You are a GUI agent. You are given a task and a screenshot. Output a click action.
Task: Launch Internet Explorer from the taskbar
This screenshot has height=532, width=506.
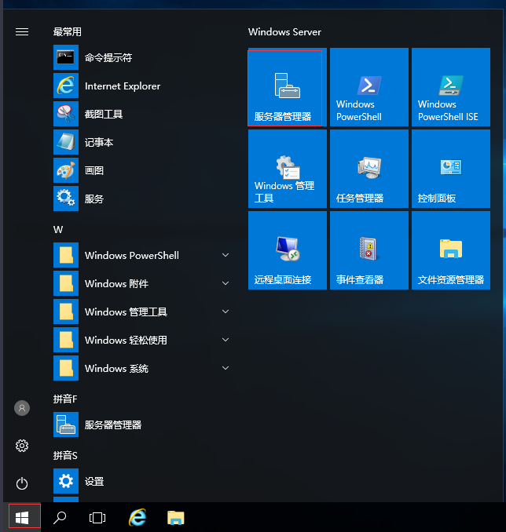click(x=137, y=517)
